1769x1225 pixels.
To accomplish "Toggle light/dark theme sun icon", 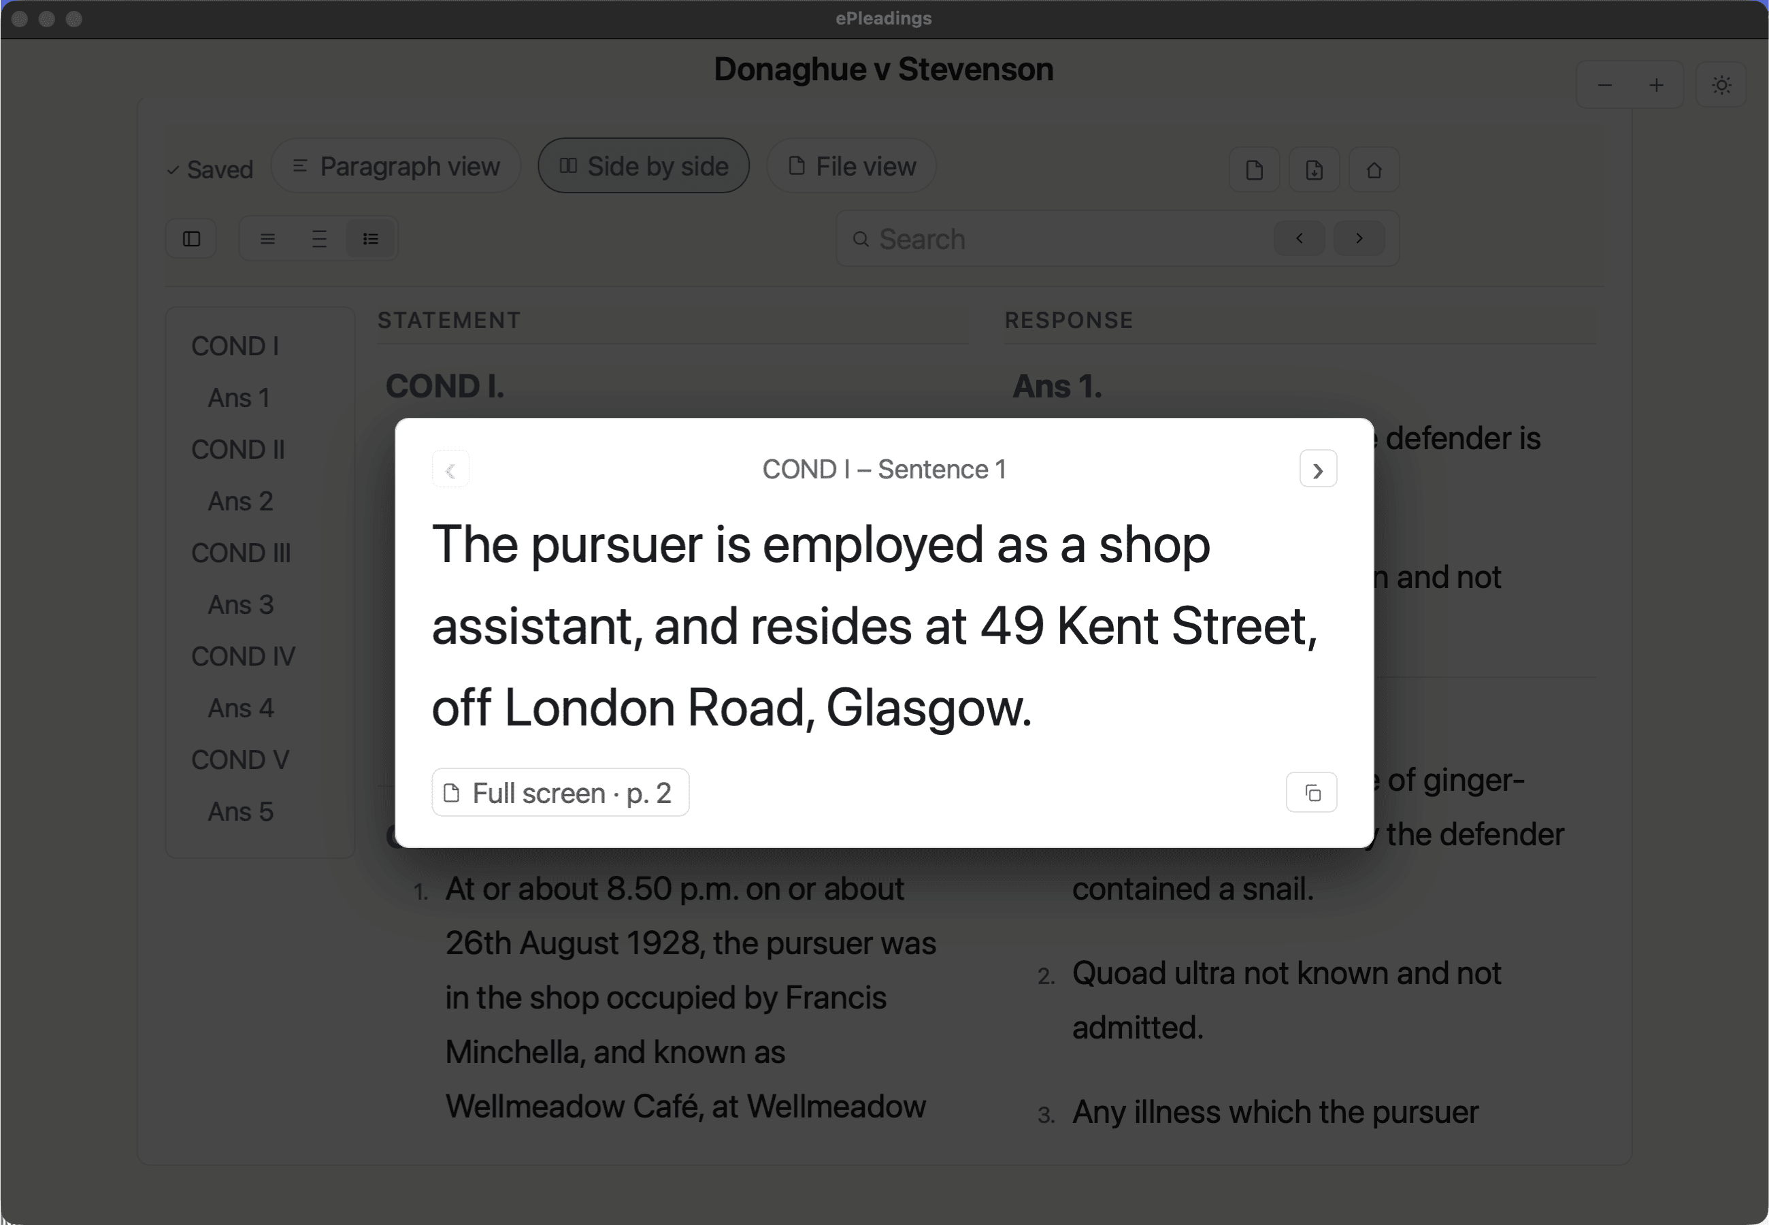I will point(1721,85).
